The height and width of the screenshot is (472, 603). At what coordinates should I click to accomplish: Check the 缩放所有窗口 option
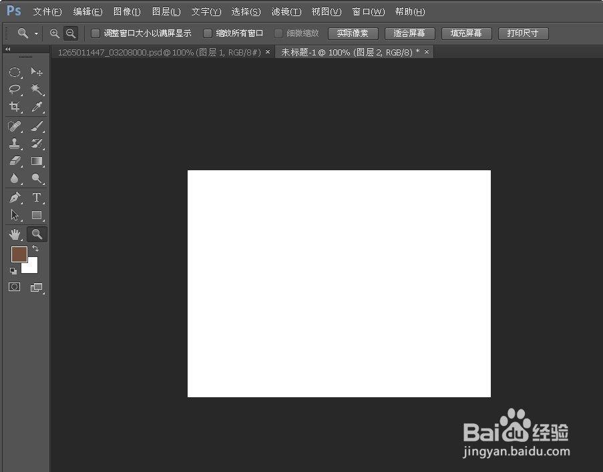(x=207, y=33)
